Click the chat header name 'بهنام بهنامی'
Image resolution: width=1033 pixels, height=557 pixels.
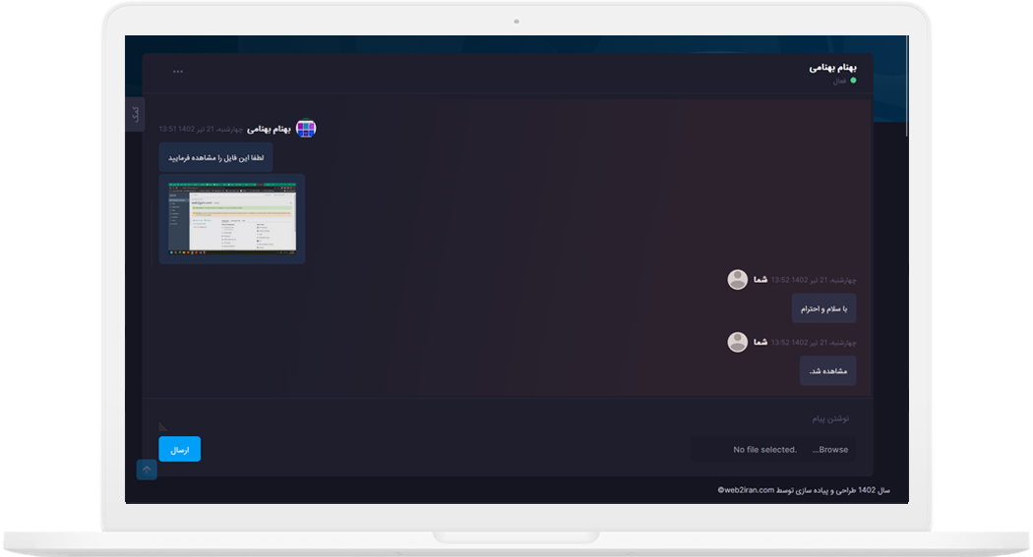pos(832,68)
